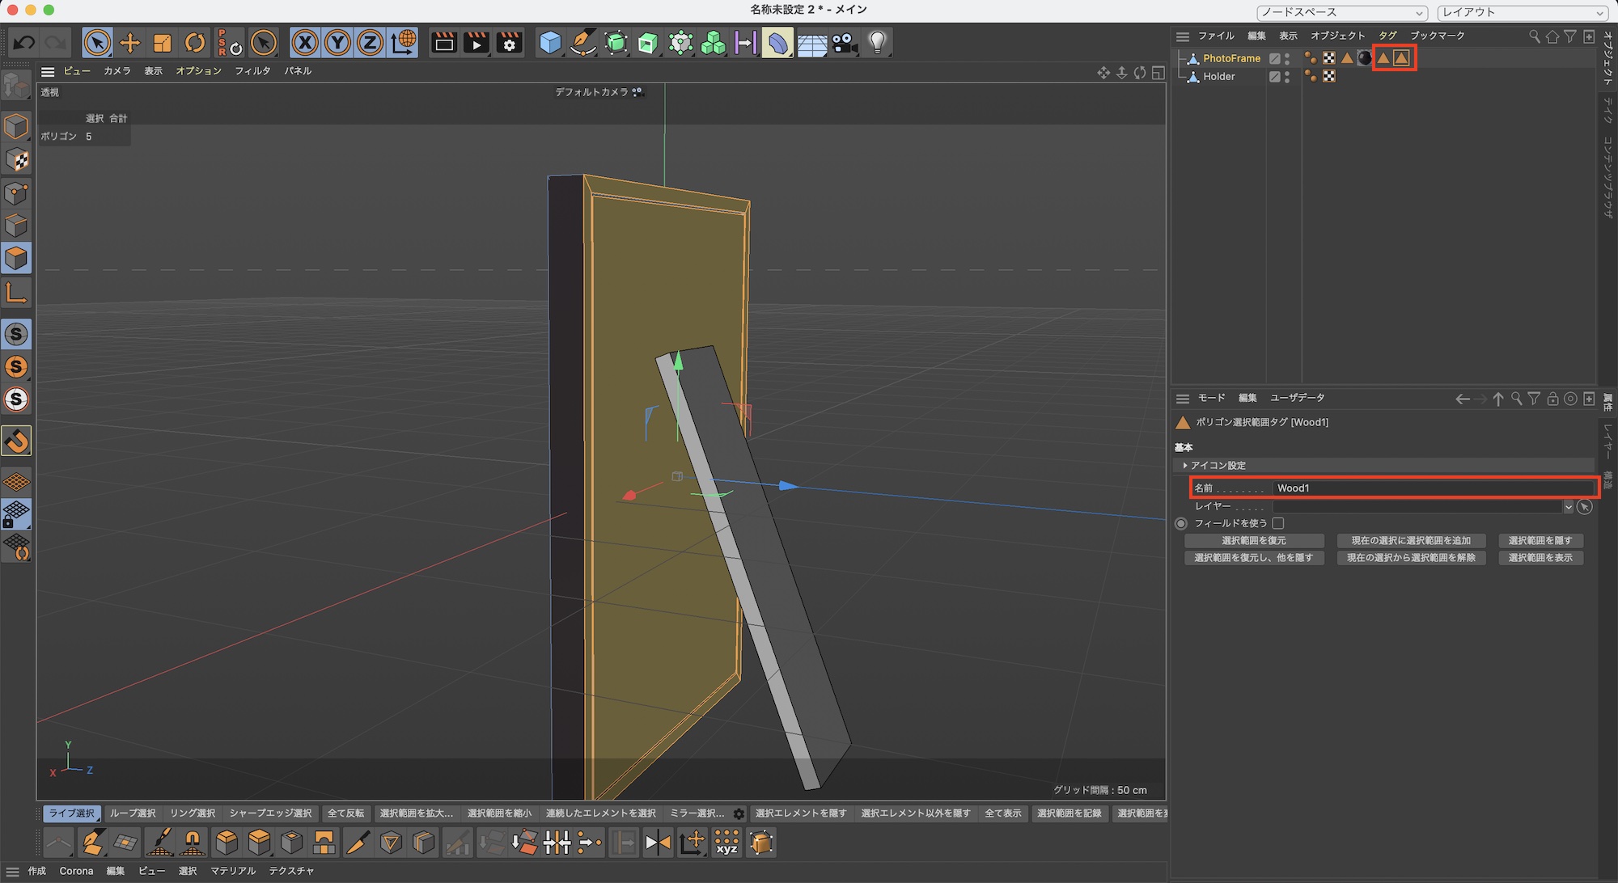Select the Rotate tool icon

coord(195,43)
